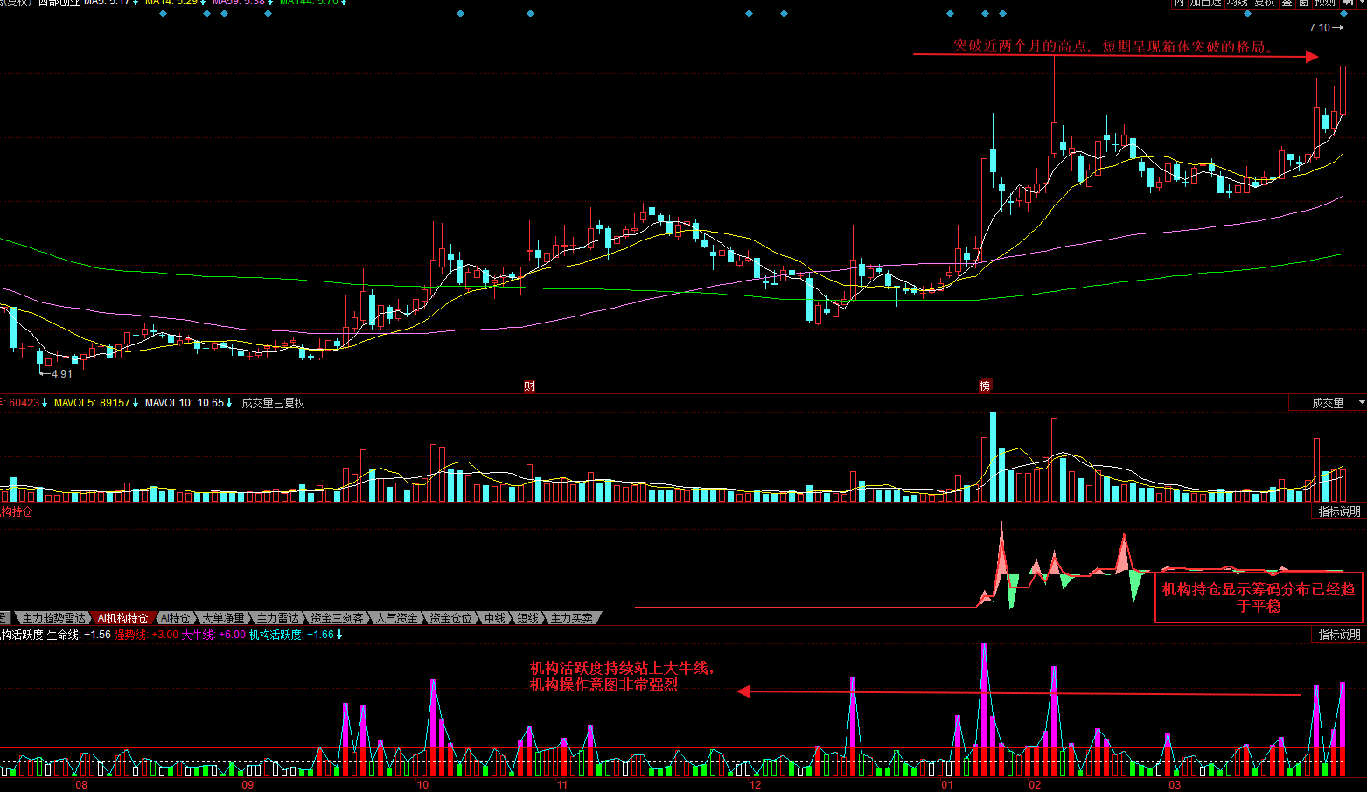Click the MAVOL10 arrow indicator
Screen dimensions: 1367x792
click(229, 403)
